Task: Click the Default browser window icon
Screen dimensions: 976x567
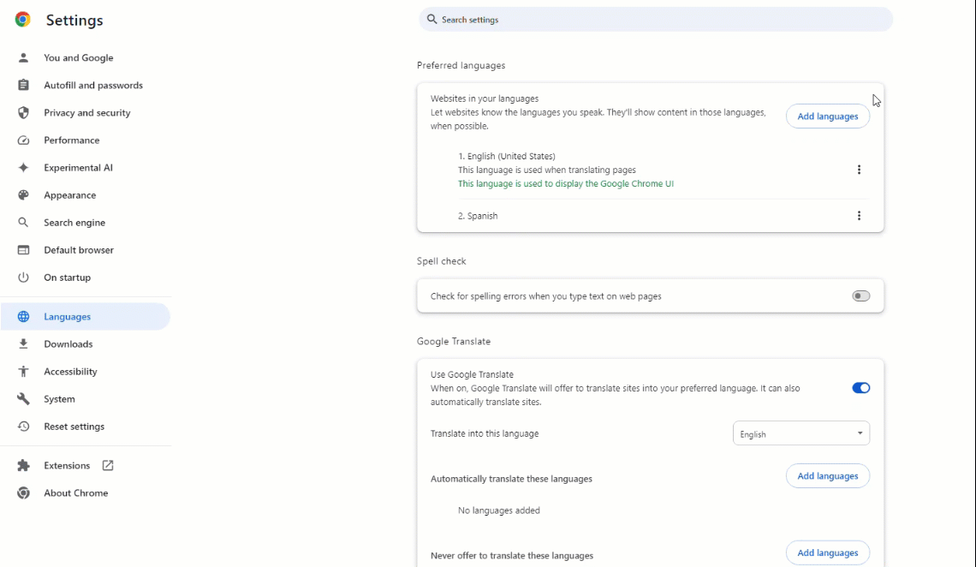Action: 23,249
